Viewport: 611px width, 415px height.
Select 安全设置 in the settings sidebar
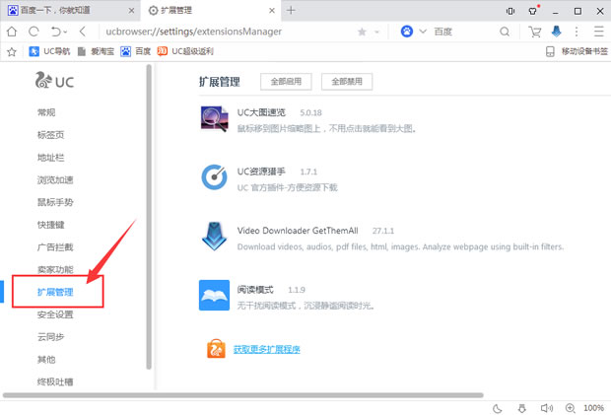click(x=55, y=314)
